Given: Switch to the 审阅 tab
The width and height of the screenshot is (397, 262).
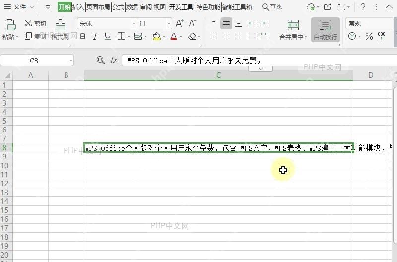Looking at the screenshot, I should [x=146, y=7].
